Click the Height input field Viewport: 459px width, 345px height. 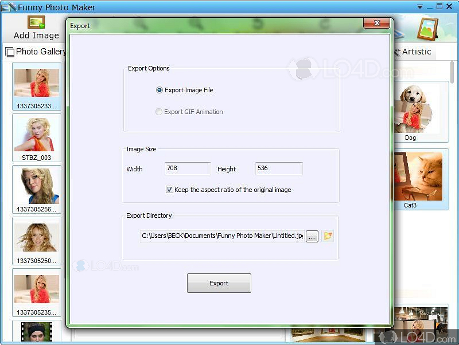tap(279, 168)
